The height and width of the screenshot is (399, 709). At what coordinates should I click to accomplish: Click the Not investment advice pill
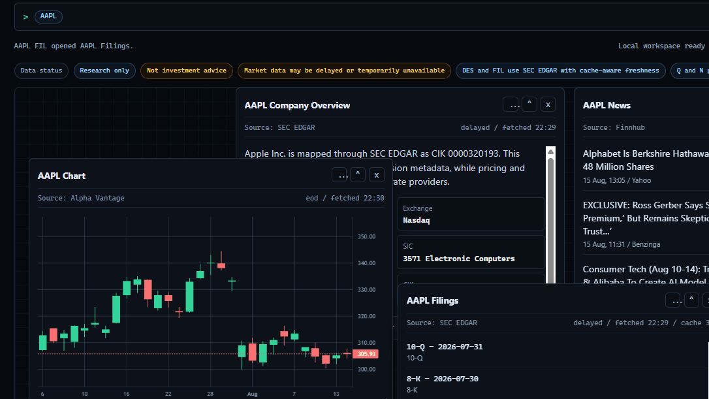tap(186, 71)
